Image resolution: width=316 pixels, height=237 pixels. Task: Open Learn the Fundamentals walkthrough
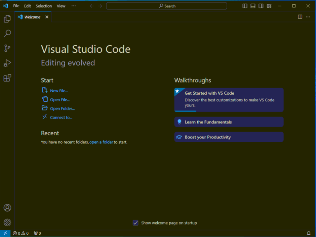coord(229,122)
